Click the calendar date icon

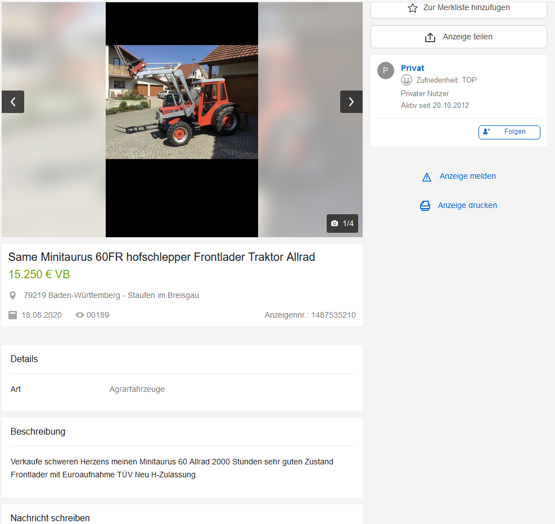pyautogui.click(x=13, y=315)
